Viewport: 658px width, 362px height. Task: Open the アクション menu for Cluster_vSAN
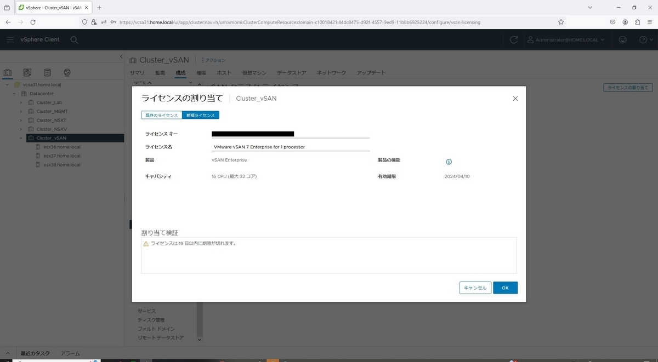tap(214, 60)
